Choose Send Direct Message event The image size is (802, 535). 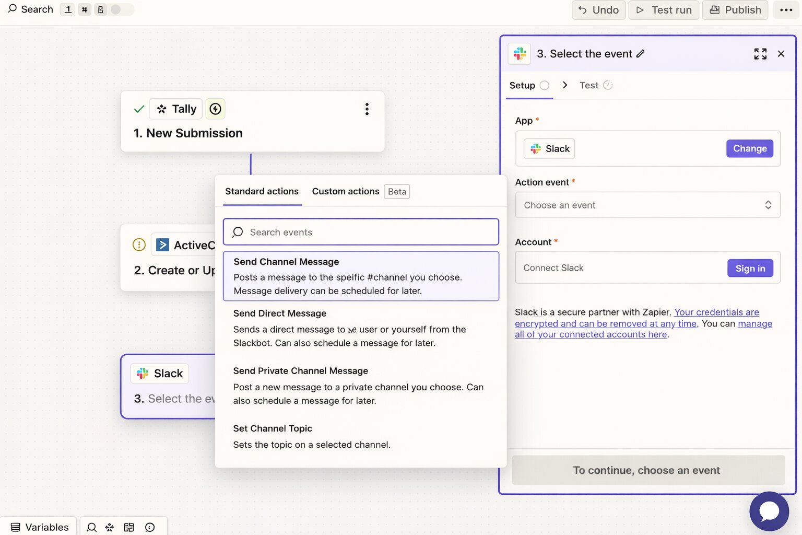361,328
